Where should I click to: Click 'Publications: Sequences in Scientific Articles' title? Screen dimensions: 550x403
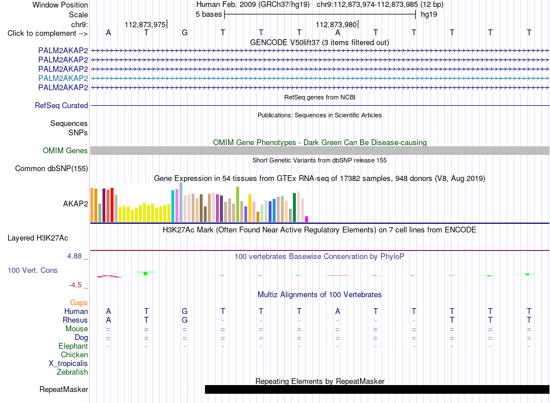point(320,115)
